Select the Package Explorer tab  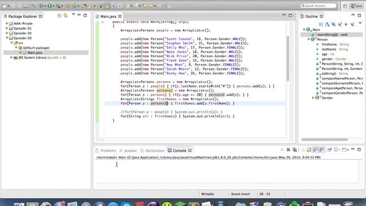pyautogui.click(x=23, y=17)
